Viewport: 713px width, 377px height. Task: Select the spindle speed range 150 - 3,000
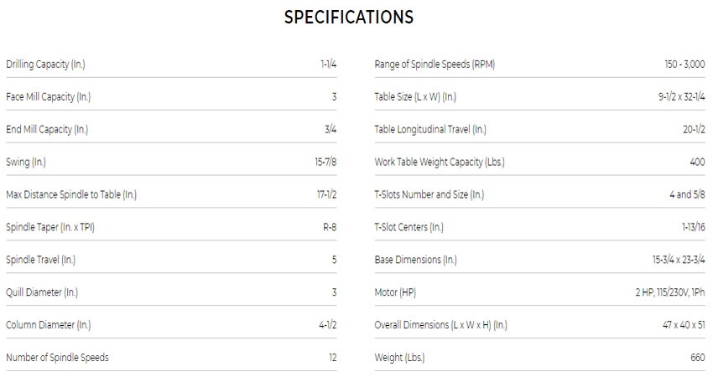tap(683, 65)
